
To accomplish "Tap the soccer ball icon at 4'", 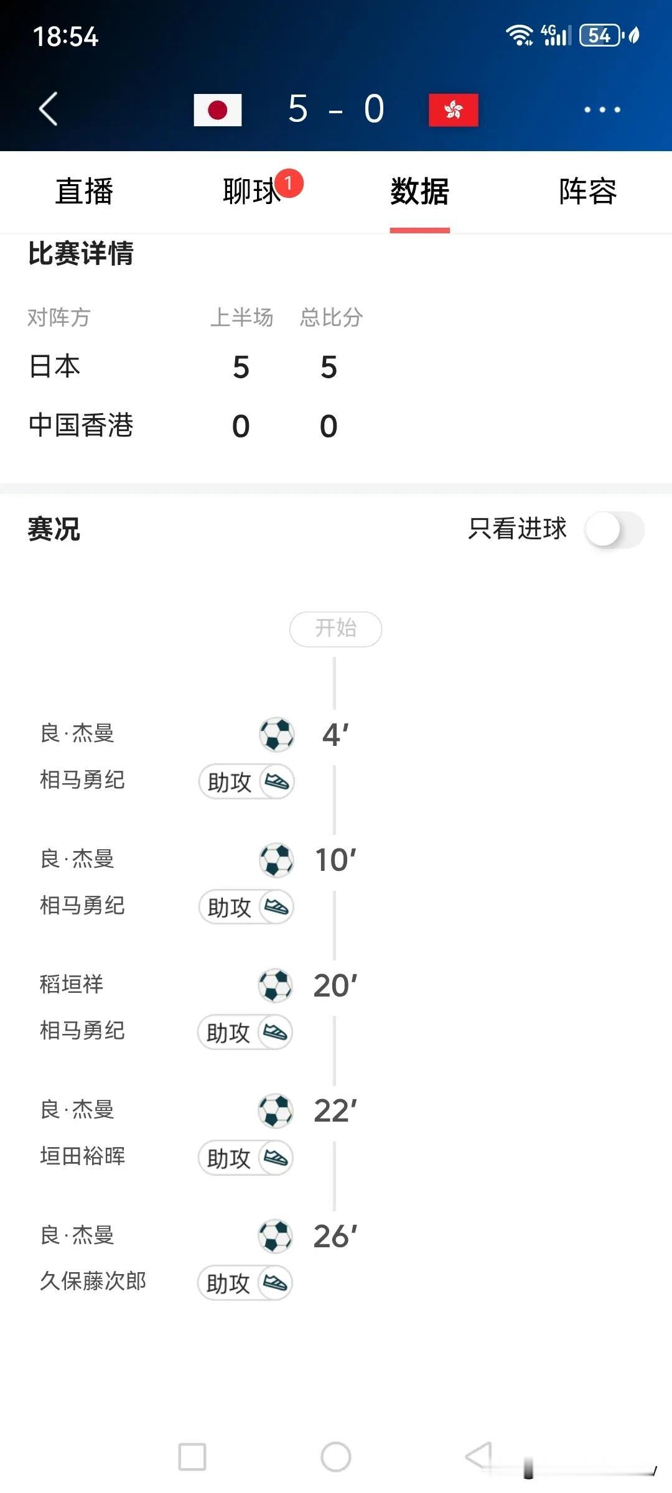I will point(277,734).
